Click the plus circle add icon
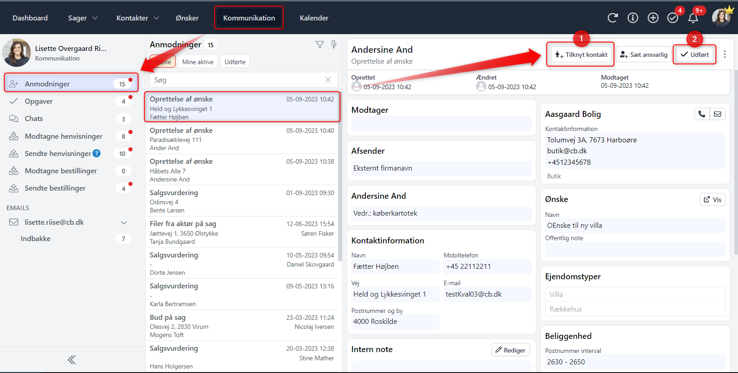This screenshot has width=738, height=373. click(x=653, y=18)
